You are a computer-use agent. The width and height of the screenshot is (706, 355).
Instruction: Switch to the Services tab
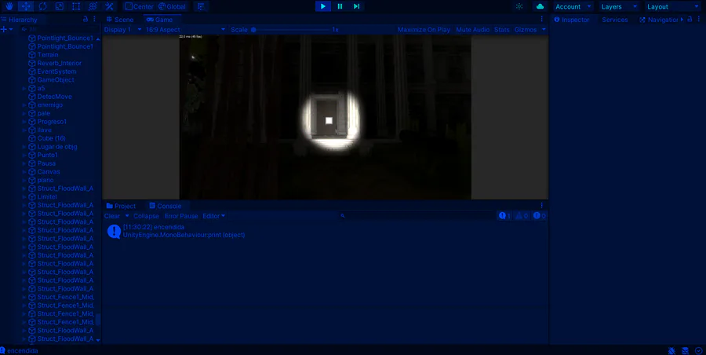pos(614,20)
